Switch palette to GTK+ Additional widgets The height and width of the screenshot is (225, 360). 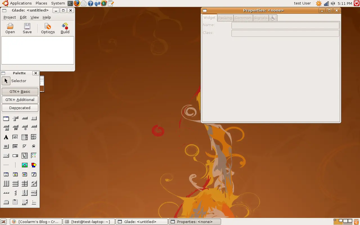[x=20, y=100]
